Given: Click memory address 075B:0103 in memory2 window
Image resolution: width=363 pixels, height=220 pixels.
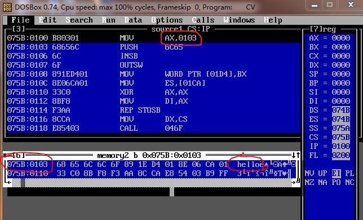Looking at the screenshot, I should (x=28, y=164).
